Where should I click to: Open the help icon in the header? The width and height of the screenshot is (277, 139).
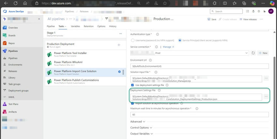click(x=259, y=11)
